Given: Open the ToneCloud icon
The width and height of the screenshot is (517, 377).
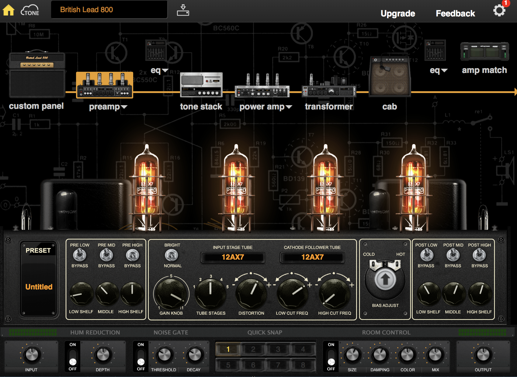Looking at the screenshot, I should tap(30, 10).
